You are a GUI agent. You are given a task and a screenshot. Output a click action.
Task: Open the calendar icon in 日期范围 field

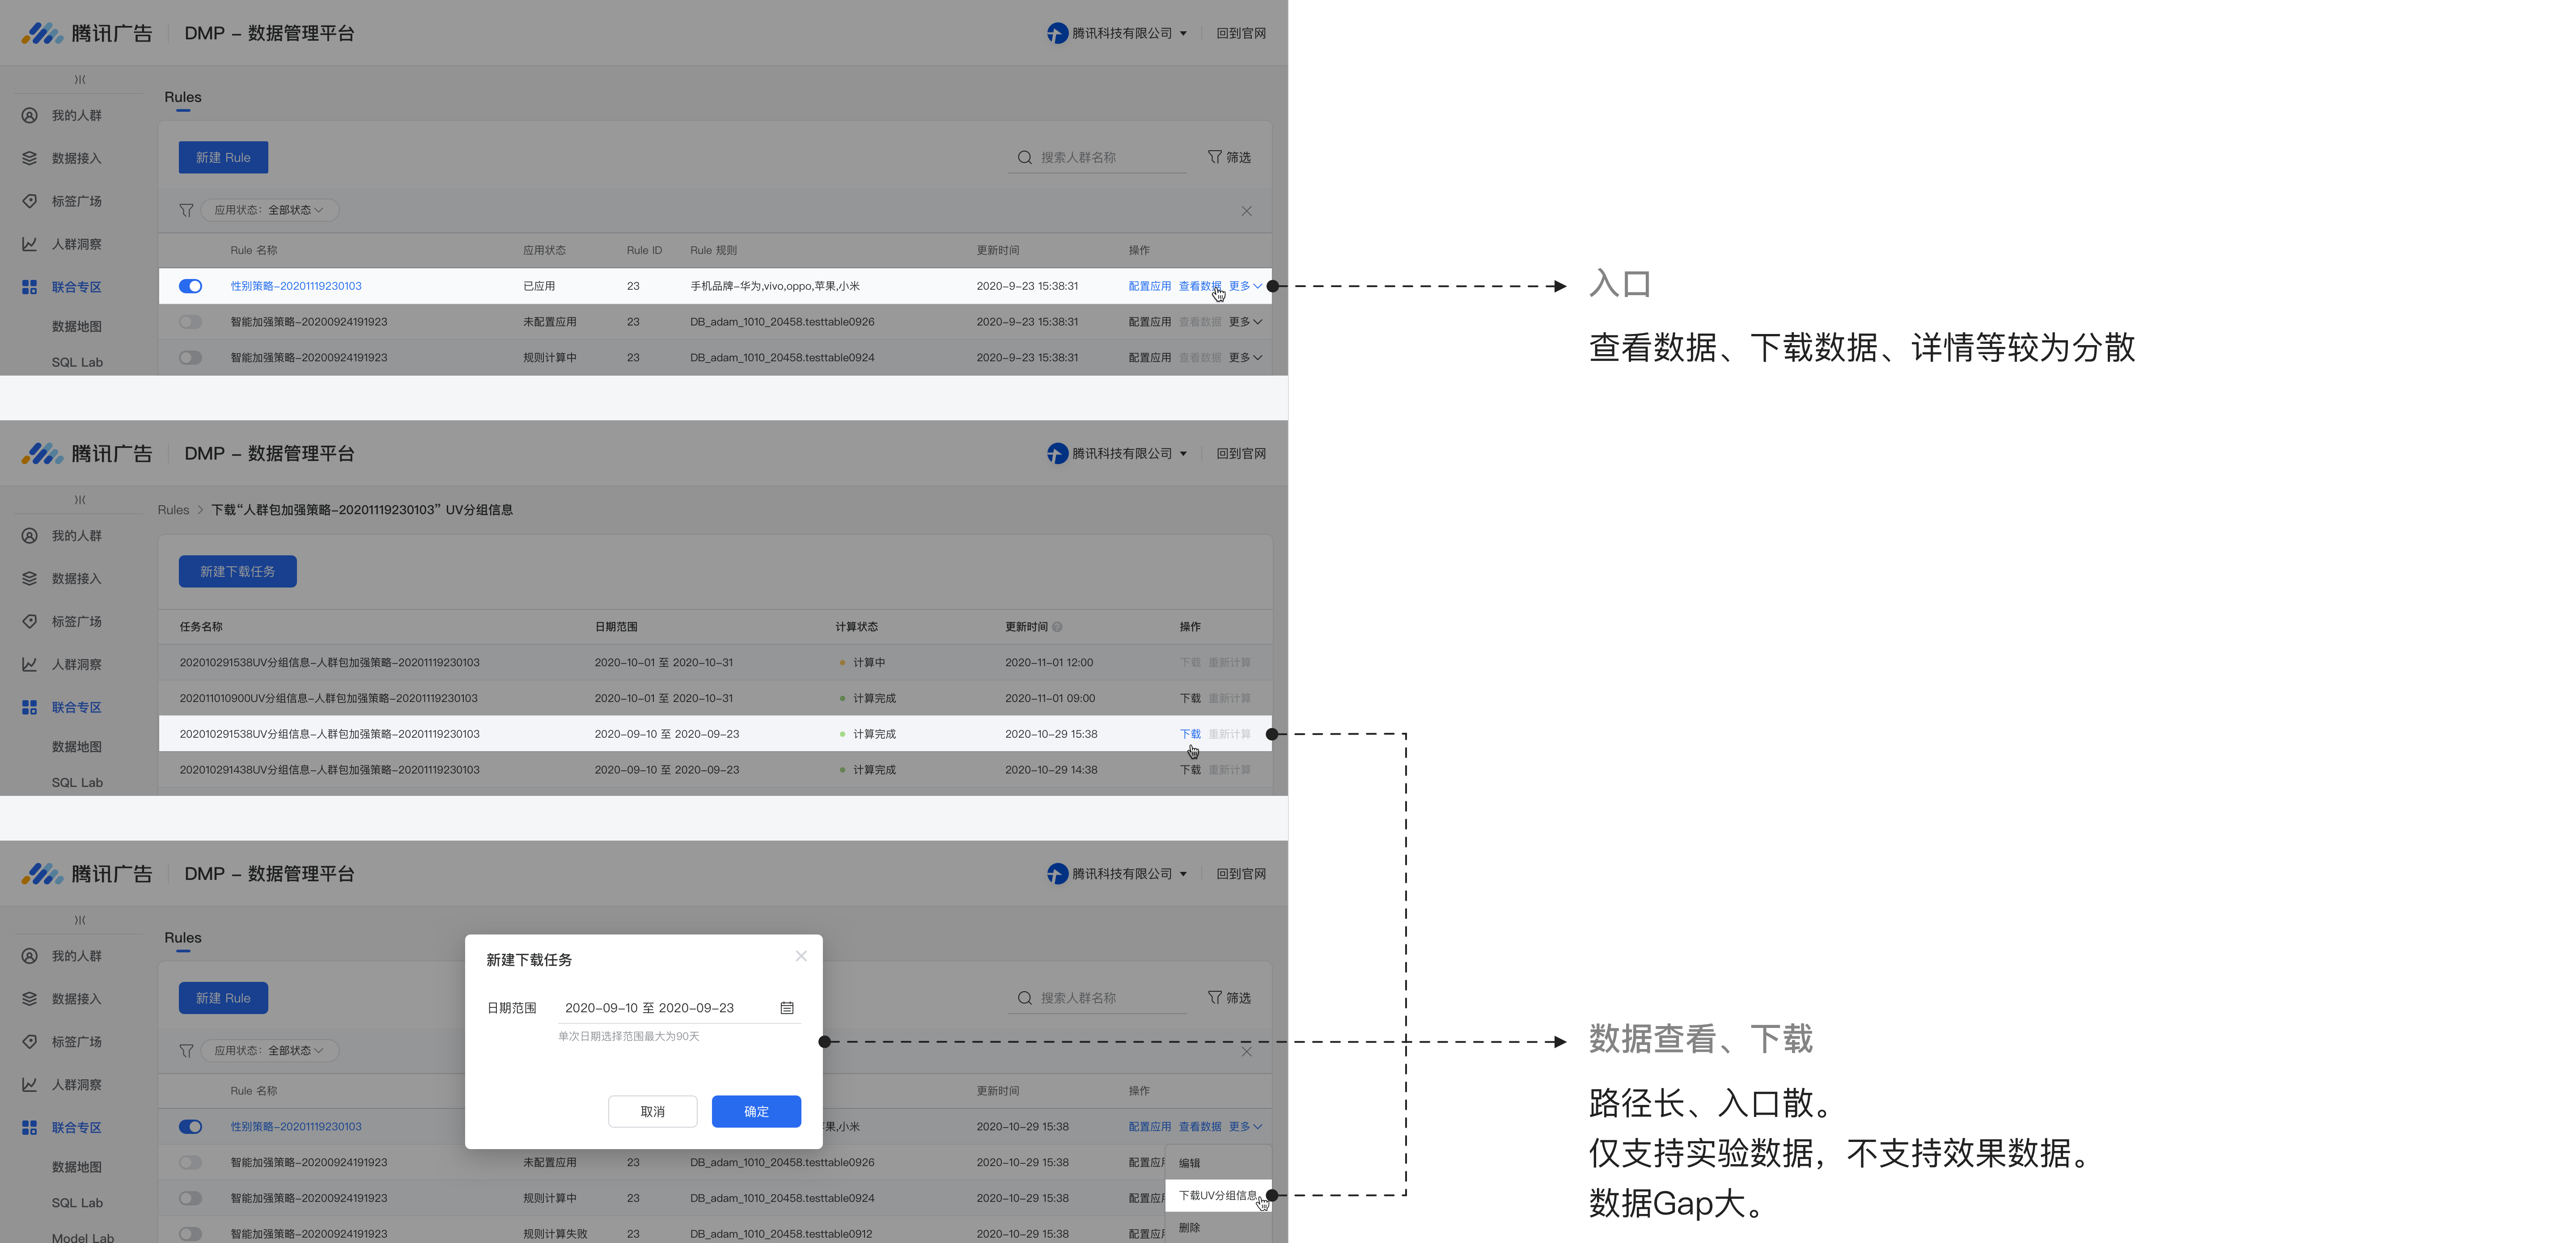pos(787,1008)
